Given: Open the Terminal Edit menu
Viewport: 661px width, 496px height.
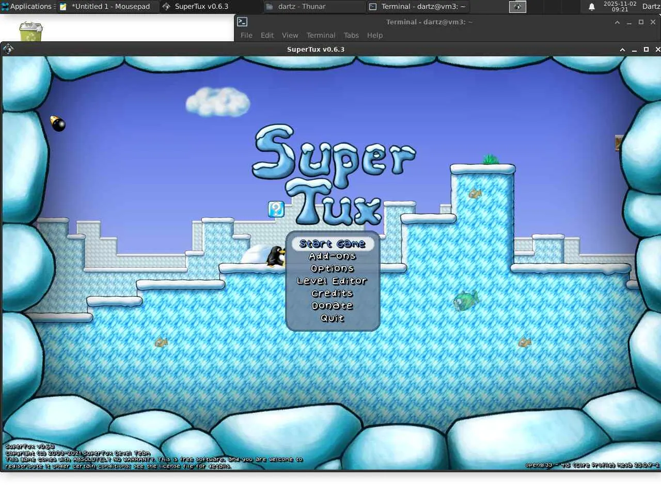Looking at the screenshot, I should (x=267, y=35).
